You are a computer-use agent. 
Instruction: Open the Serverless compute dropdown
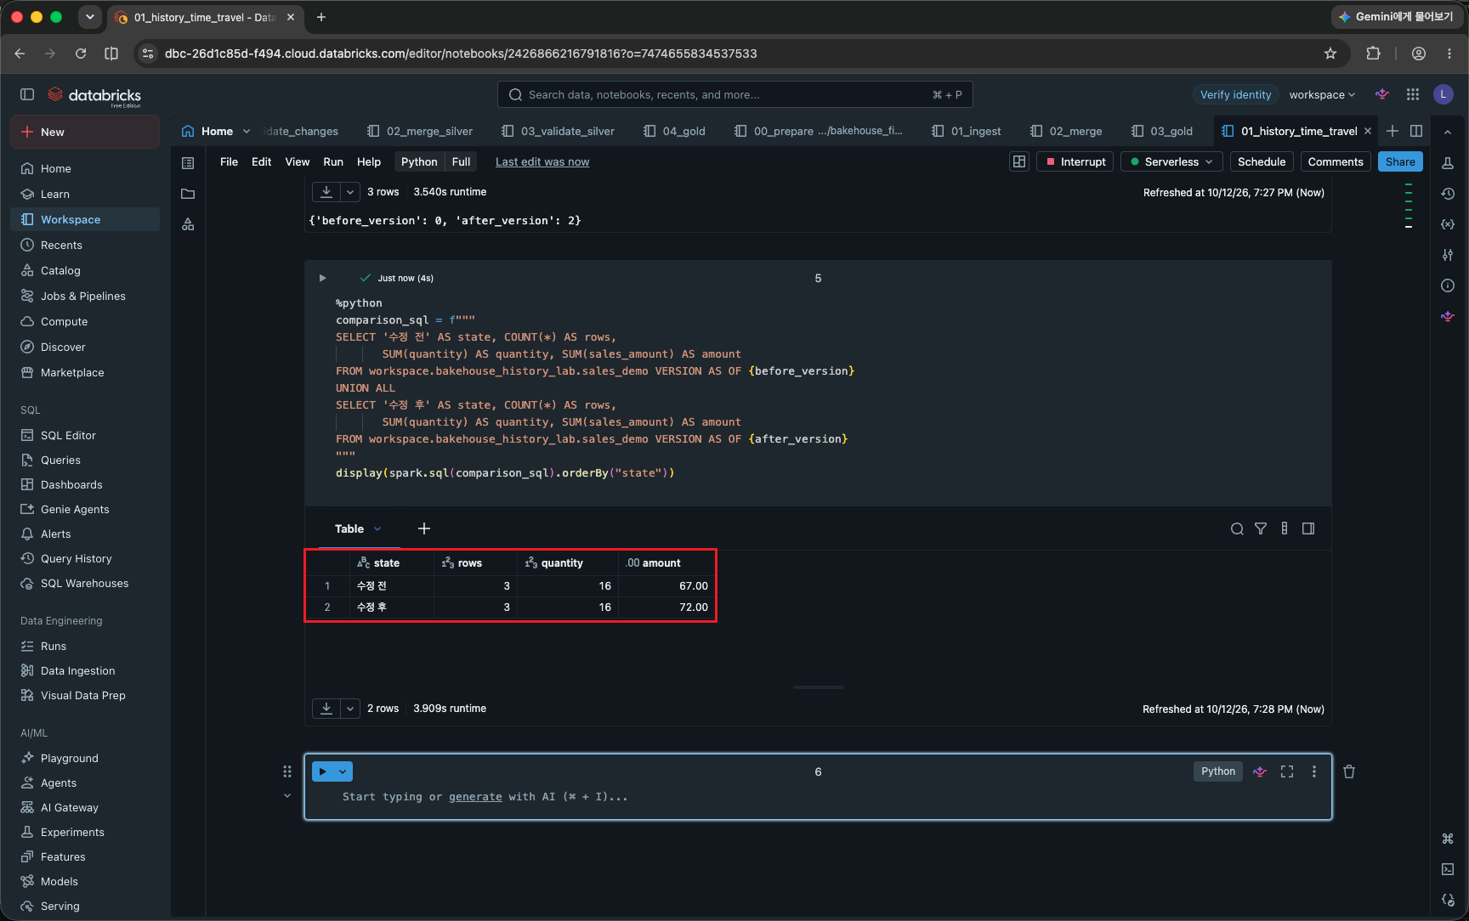pyautogui.click(x=1171, y=161)
